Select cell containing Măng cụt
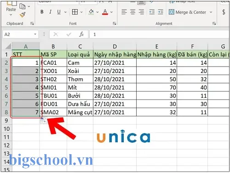Viewport: 230px width, 173px height. click(80, 112)
